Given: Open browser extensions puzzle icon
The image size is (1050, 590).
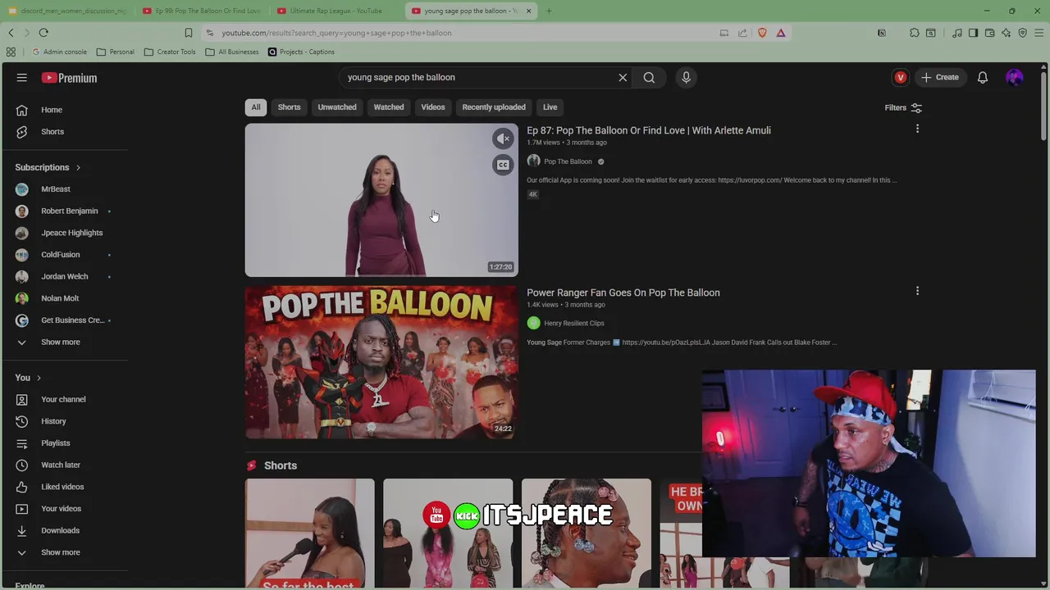Looking at the screenshot, I should (914, 33).
